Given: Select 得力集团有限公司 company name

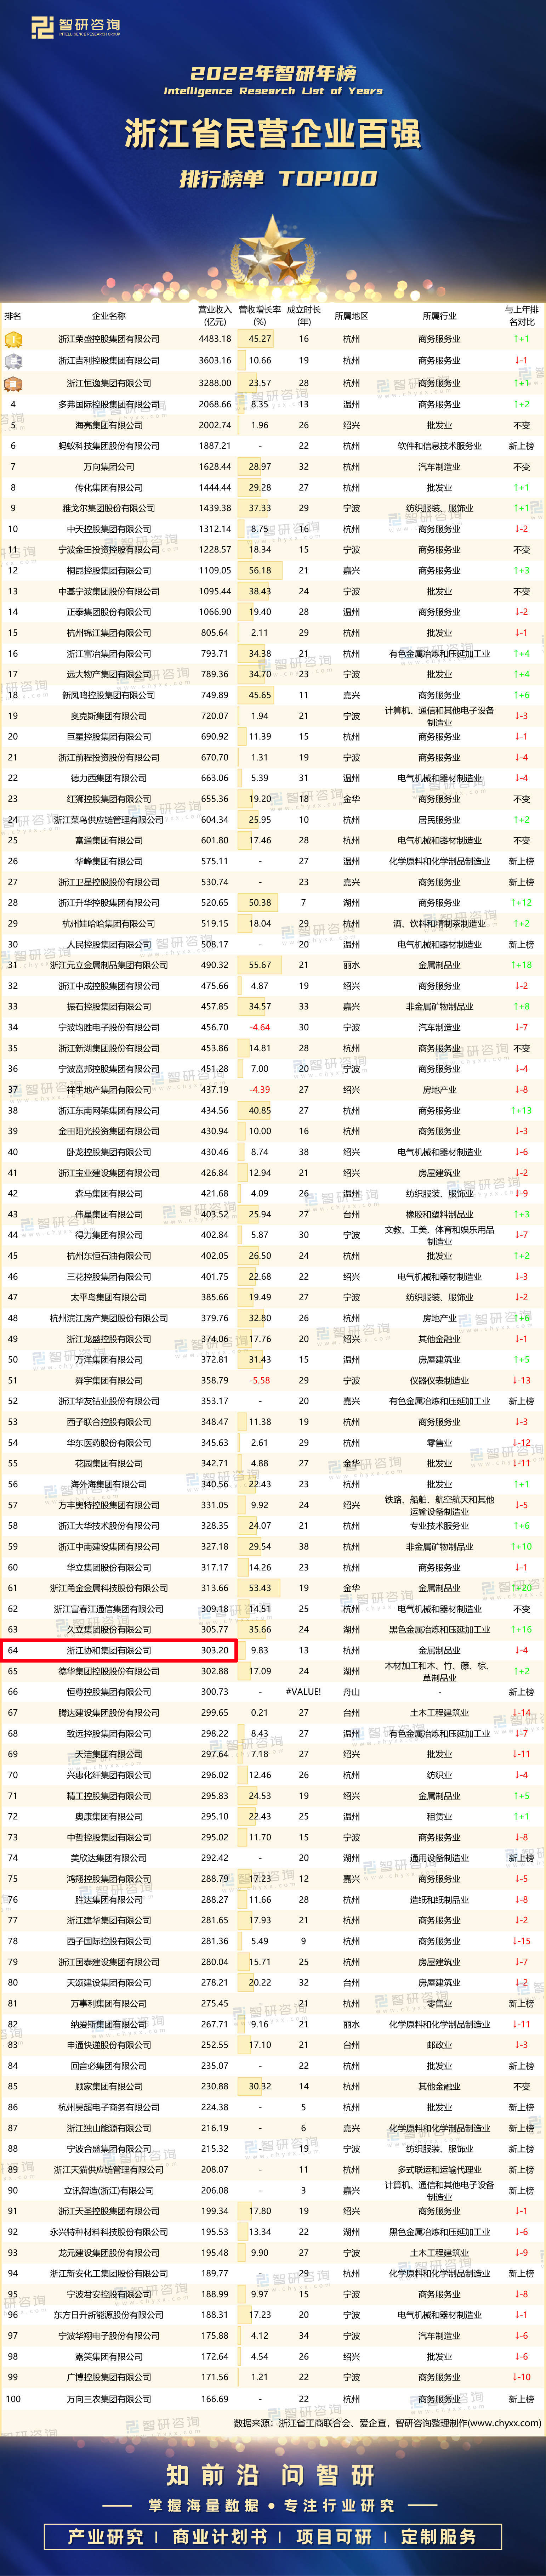Looking at the screenshot, I should click(109, 1235).
